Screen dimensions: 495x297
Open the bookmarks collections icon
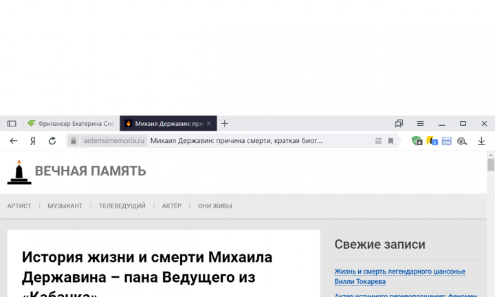(x=399, y=124)
